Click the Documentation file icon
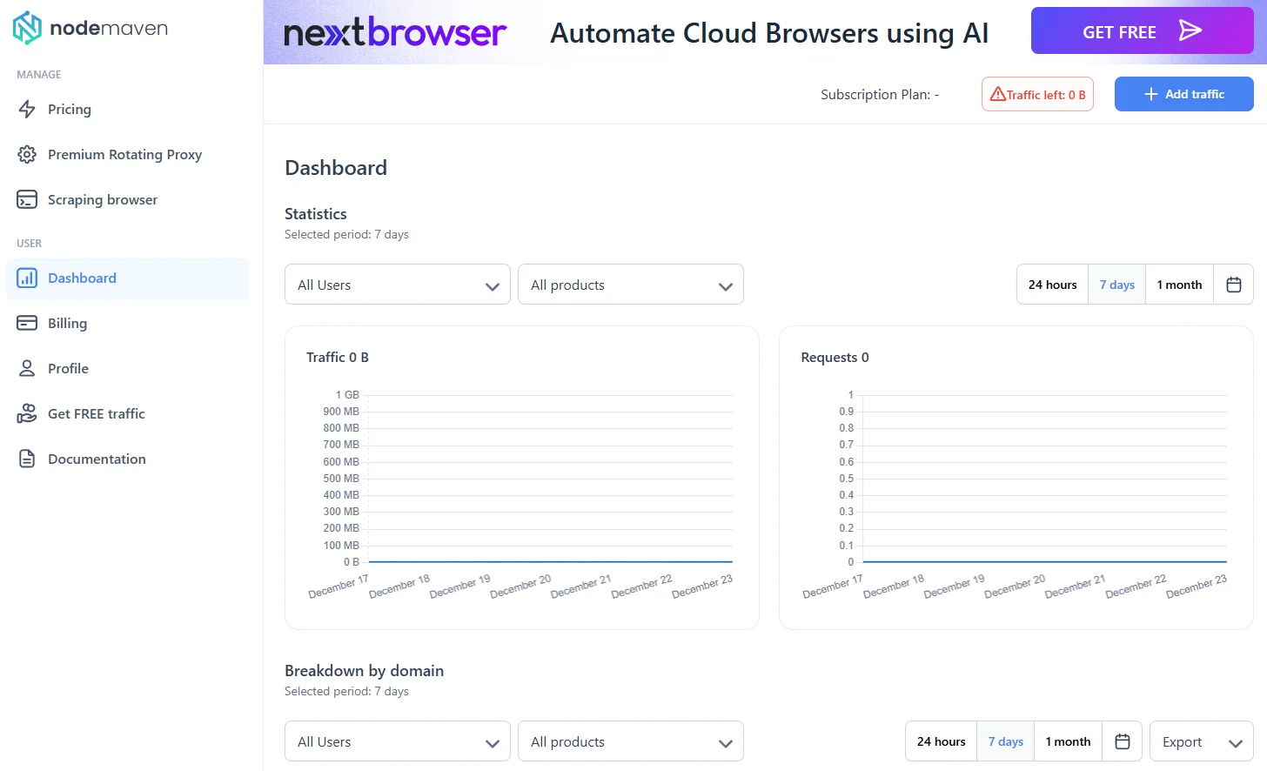1267x771 pixels. click(27, 459)
